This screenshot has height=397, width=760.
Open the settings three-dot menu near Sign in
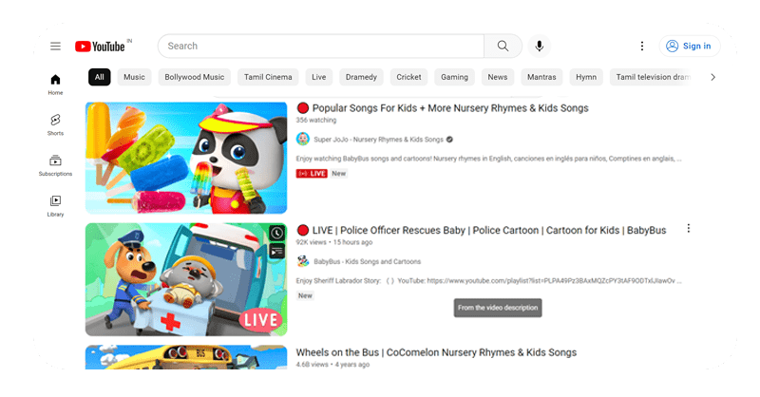click(642, 46)
